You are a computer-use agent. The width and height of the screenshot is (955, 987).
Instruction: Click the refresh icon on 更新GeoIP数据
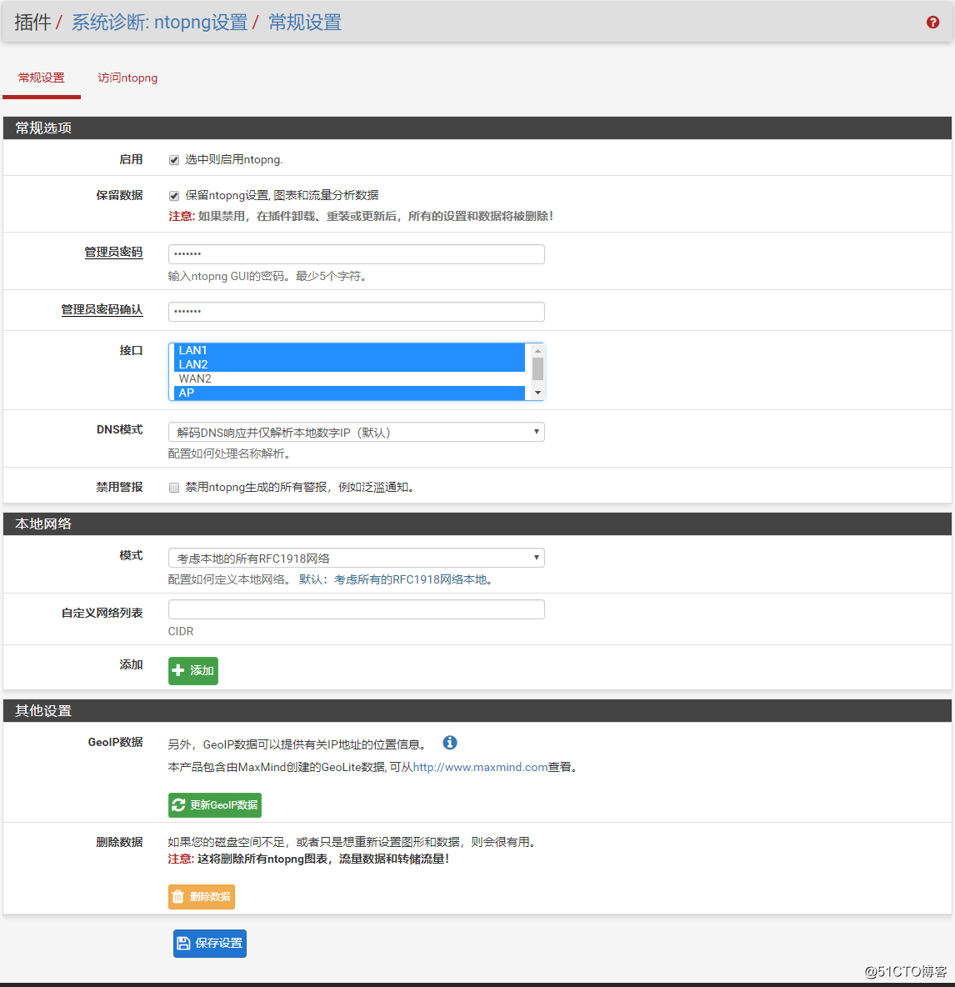pyautogui.click(x=178, y=805)
